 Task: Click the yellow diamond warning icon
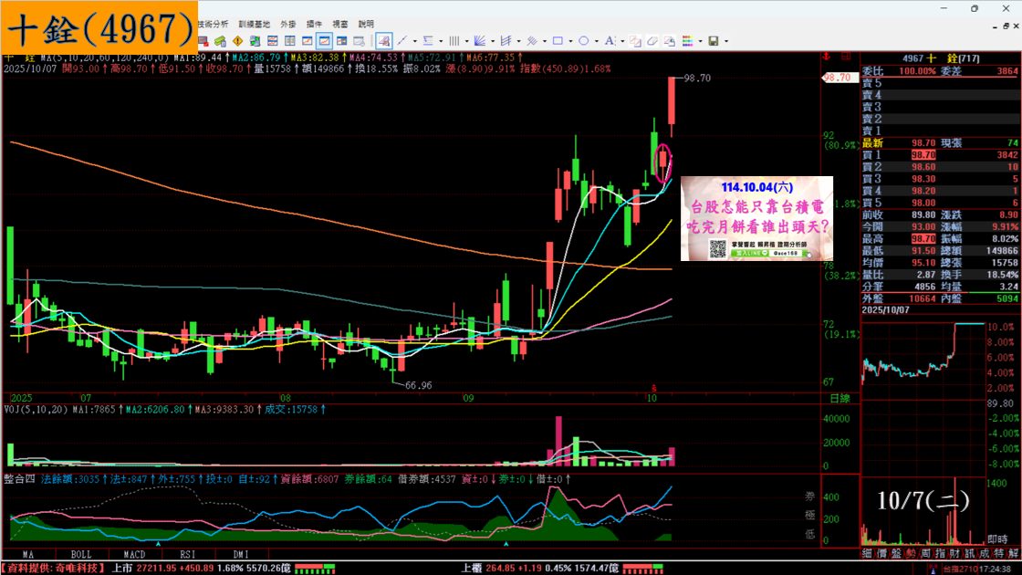coord(237,41)
